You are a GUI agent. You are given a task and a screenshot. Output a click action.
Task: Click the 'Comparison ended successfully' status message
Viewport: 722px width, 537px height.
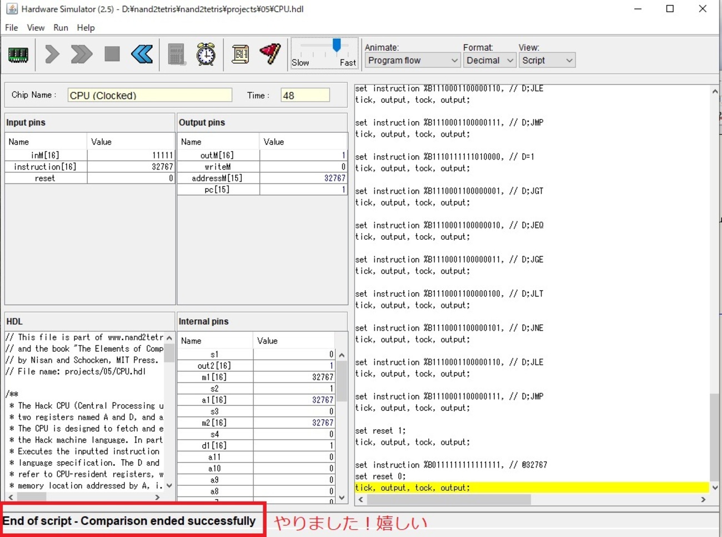click(x=168, y=521)
